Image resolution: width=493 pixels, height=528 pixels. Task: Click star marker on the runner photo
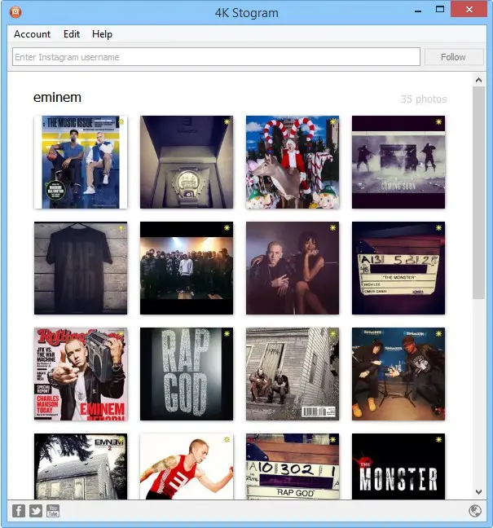227,439
